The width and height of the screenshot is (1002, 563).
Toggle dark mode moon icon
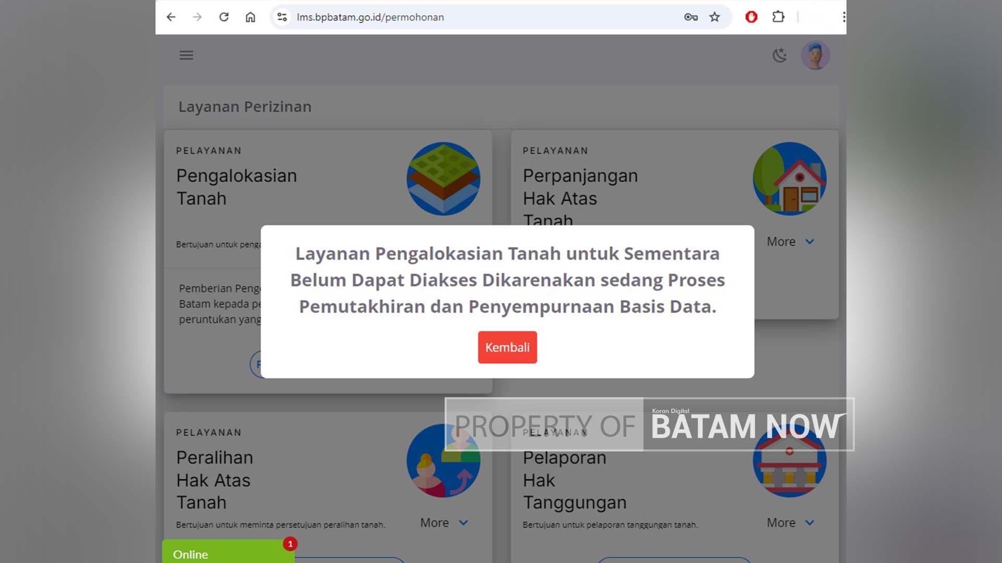click(779, 55)
